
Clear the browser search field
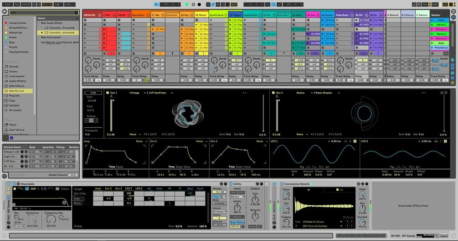(x=76, y=13)
